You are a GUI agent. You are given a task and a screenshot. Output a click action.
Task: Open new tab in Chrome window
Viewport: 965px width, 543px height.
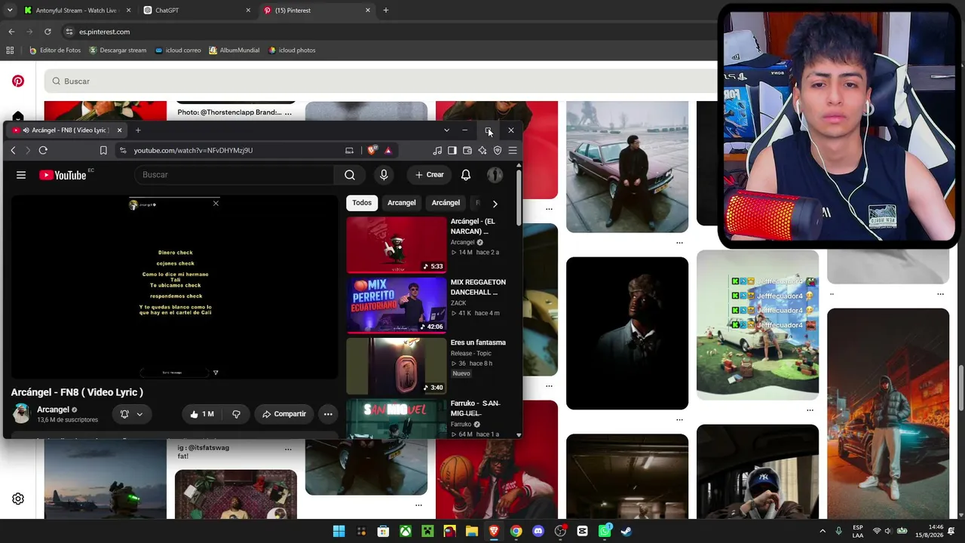tap(386, 11)
